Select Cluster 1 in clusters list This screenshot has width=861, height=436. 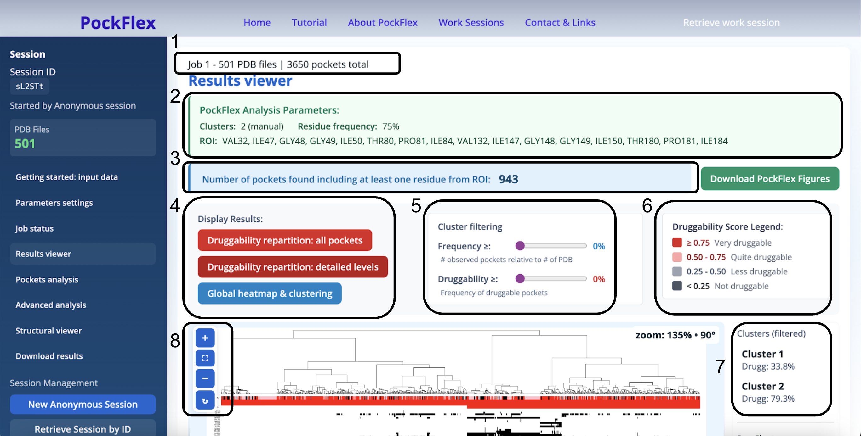coord(762,354)
